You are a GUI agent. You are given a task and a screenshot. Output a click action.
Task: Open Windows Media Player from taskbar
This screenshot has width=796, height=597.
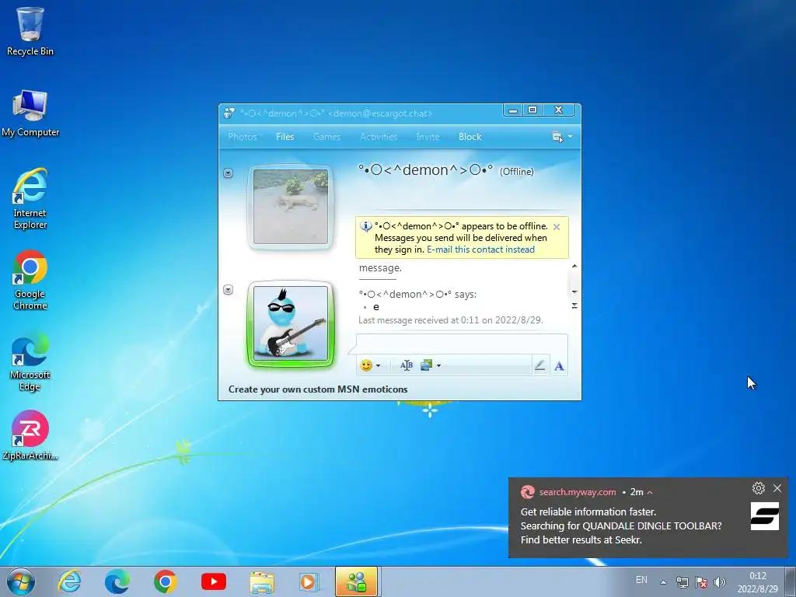click(x=309, y=581)
